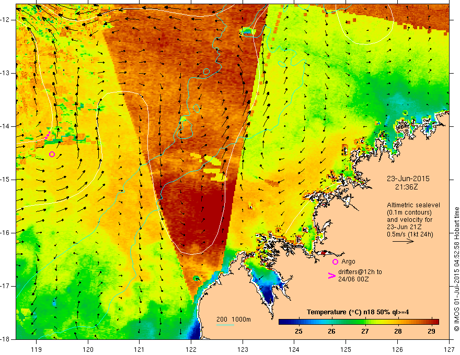
Task: Click the '25' tick label on the color bar
Action: (298, 332)
